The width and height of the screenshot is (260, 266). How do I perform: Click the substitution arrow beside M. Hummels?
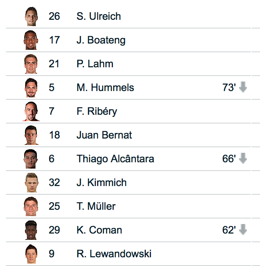(243, 87)
